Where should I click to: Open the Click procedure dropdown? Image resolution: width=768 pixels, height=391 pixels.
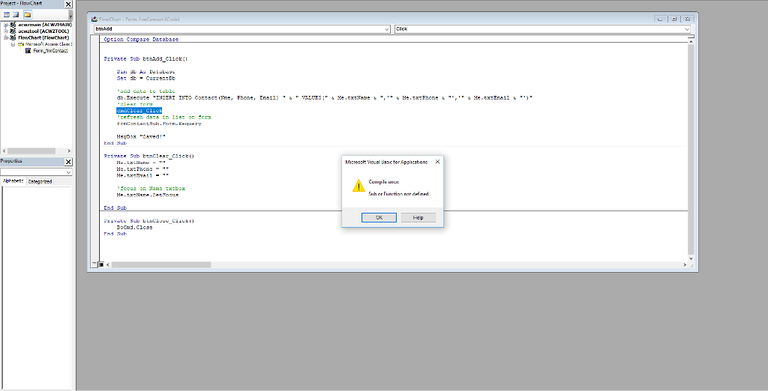click(687, 29)
